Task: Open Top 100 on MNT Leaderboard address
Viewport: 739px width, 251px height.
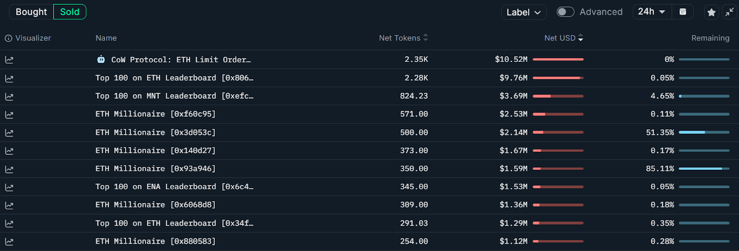Action: (x=174, y=96)
